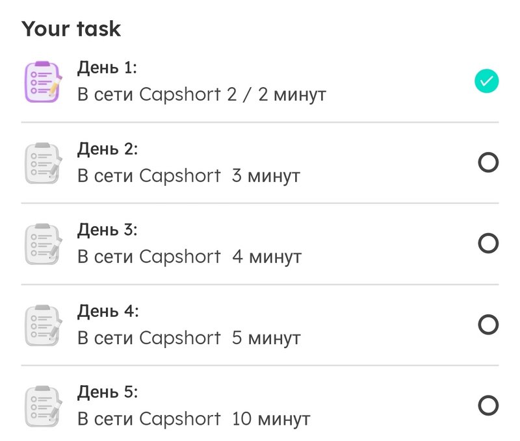The height and width of the screenshot is (441, 520).
Task: Open the День 4: title
Action: point(108,311)
